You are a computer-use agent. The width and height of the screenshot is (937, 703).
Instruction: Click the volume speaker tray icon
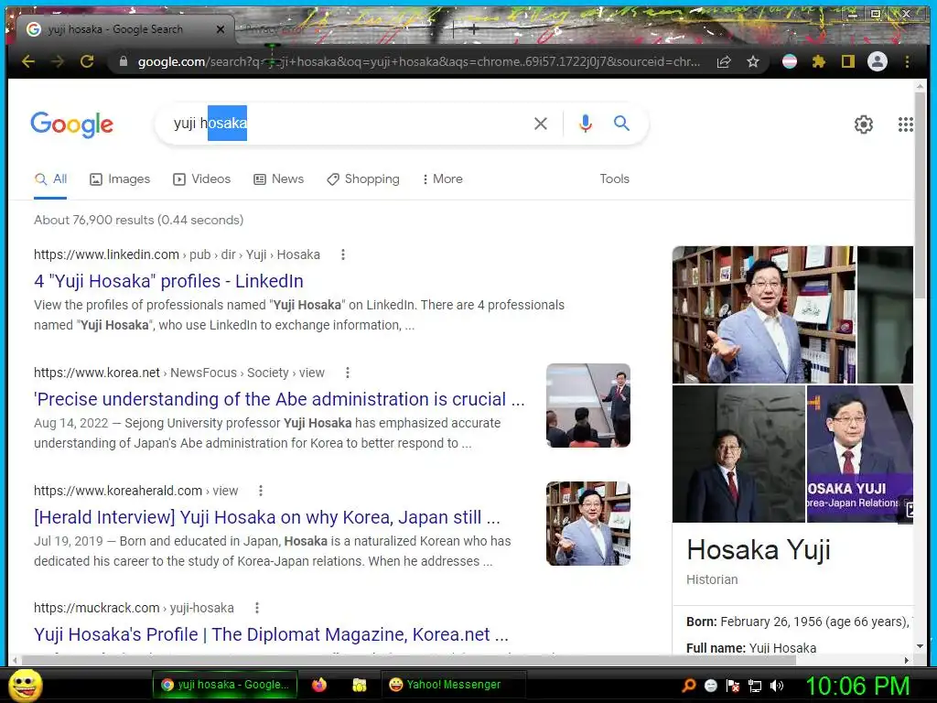coord(777,686)
